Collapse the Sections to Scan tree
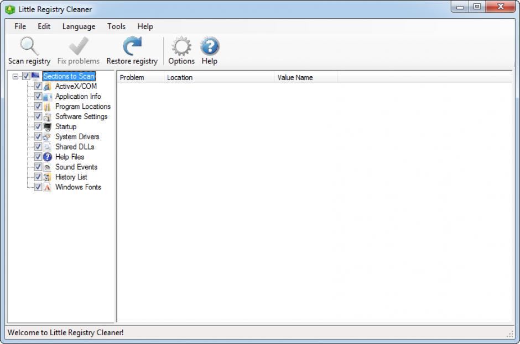520x344 pixels. [x=15, y=77]
